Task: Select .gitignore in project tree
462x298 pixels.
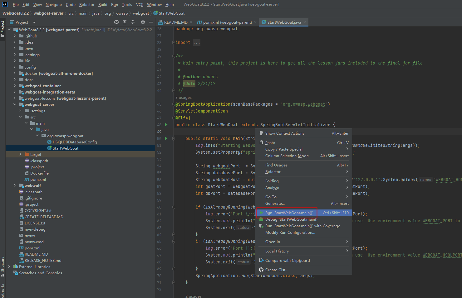Action: [x=33, y=198]
